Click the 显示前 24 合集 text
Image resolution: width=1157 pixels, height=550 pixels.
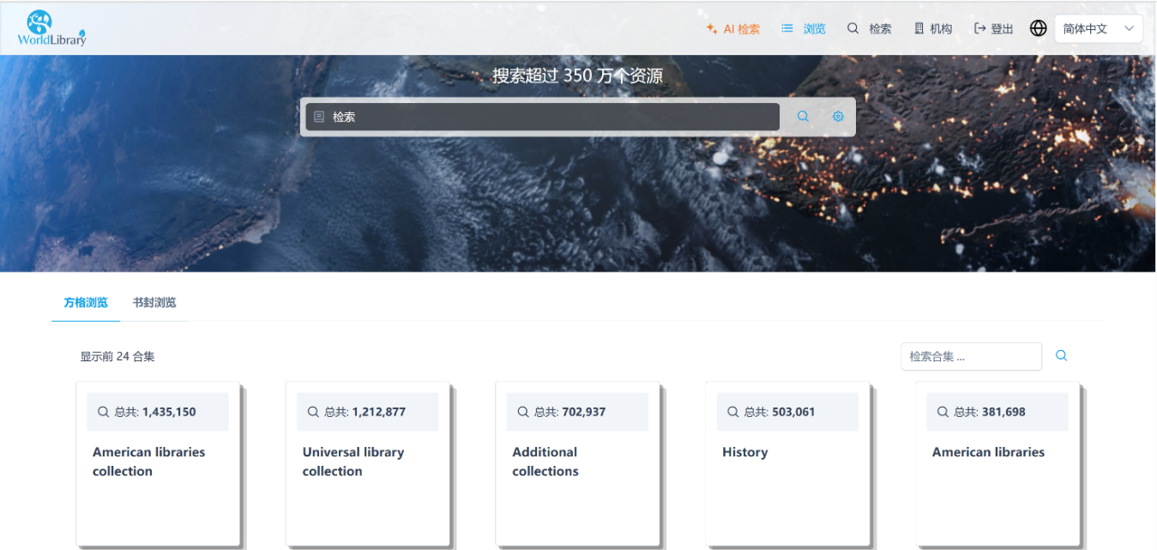click(x=118, y=356)
